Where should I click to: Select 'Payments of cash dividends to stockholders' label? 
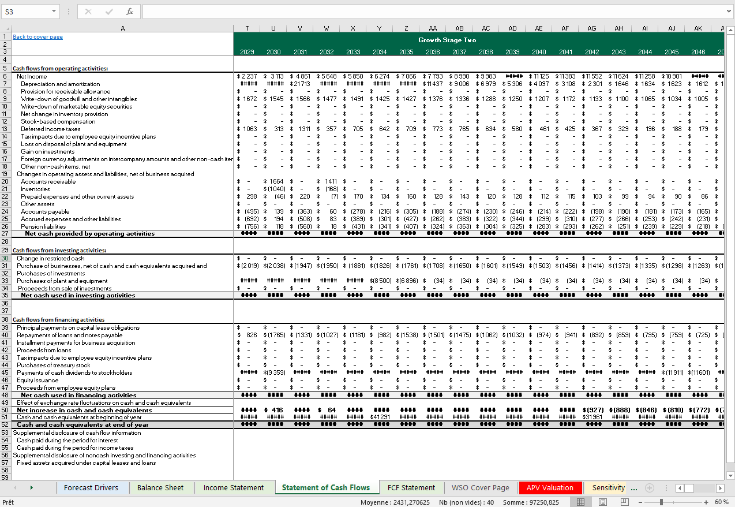point(74,372)
